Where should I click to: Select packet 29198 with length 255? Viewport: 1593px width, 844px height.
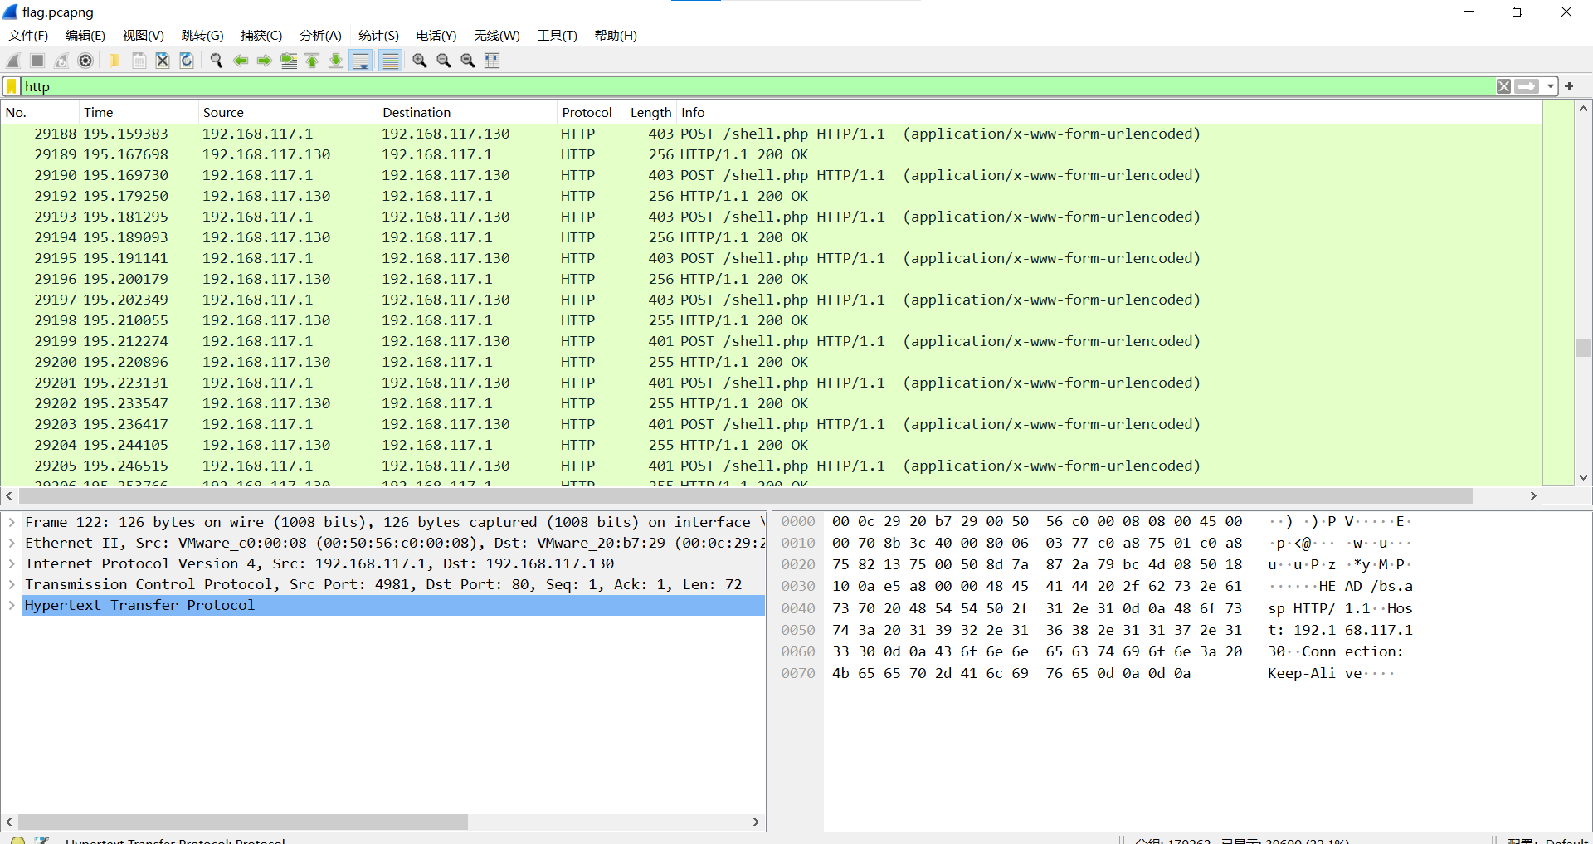pos(772,320)
